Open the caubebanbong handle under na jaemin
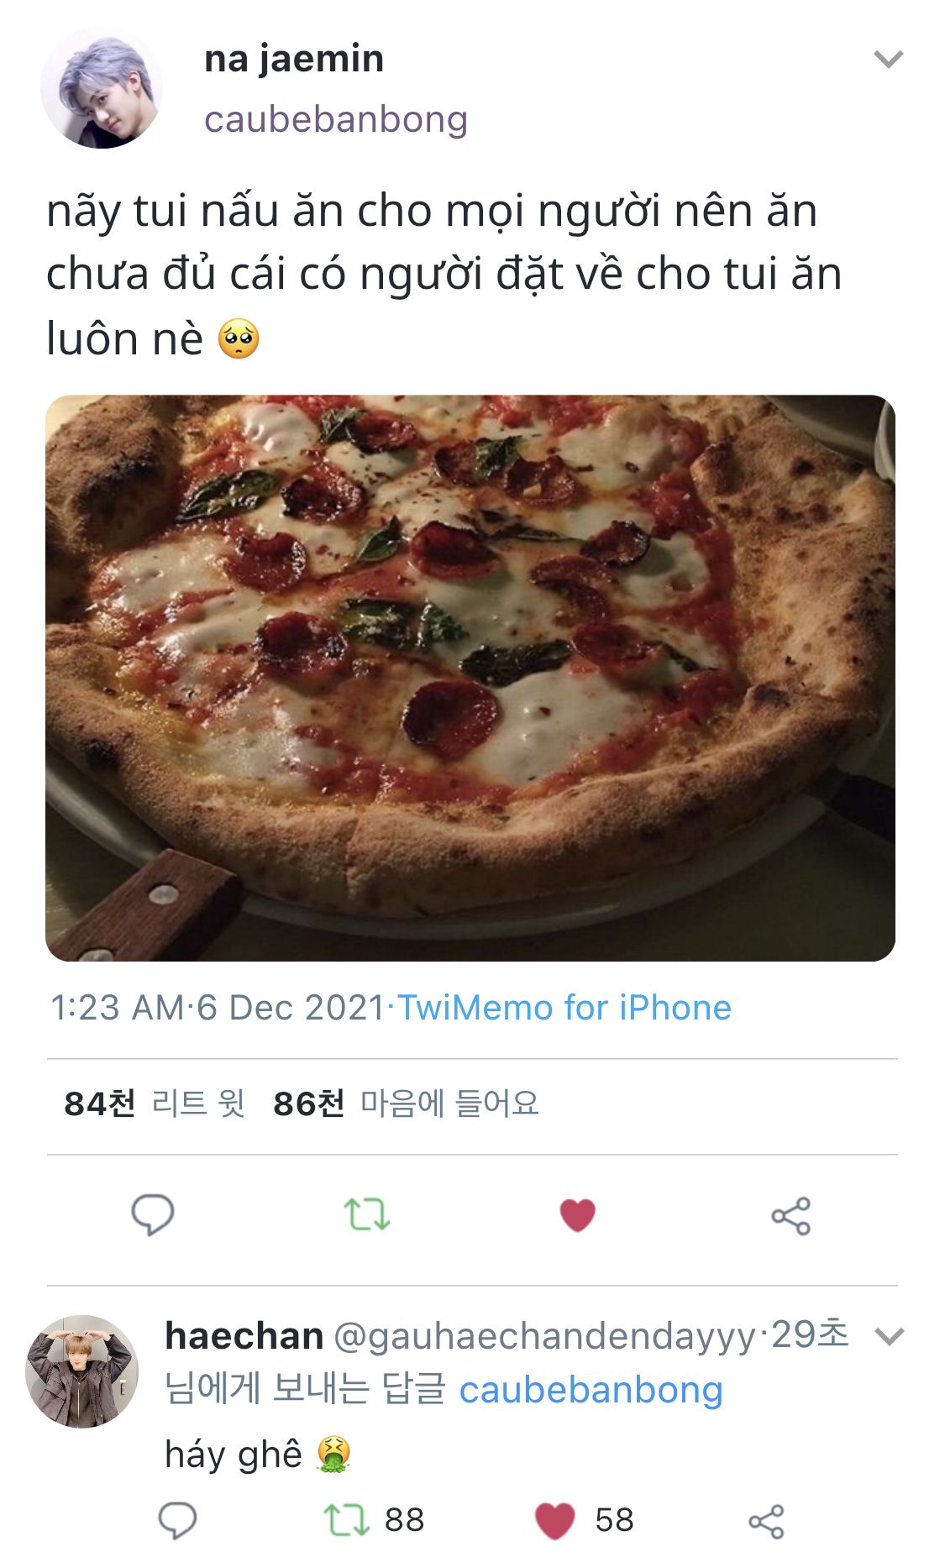 336,119
